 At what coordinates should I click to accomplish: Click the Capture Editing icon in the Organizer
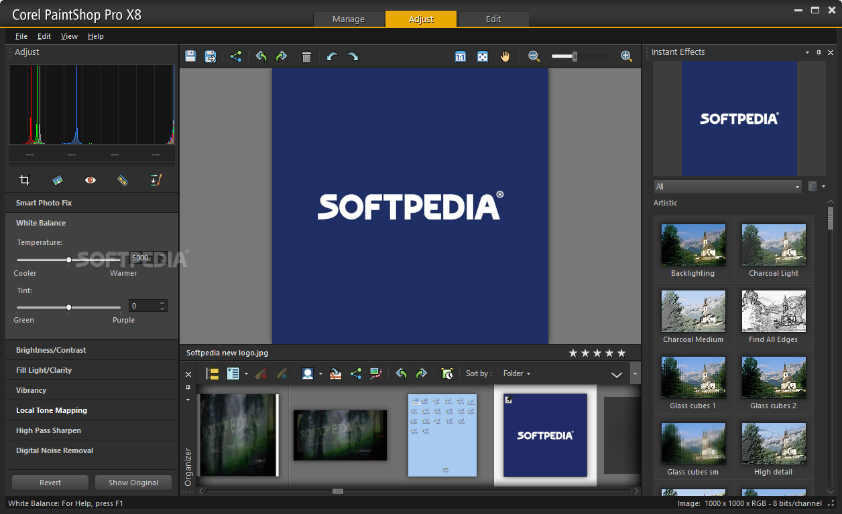click(261, 373)
